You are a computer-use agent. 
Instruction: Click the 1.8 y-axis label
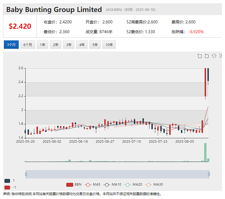click(x=21, y=124)
